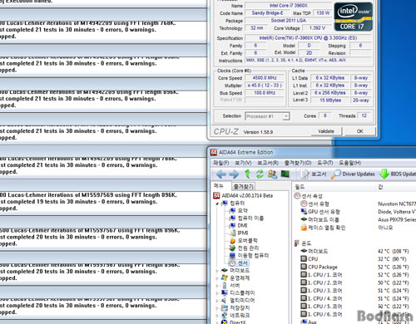This screenshot has width=416, height=324.
Task: Switch to the 즐겨찾기 tab in AIDA64
Action: [243, 186]
